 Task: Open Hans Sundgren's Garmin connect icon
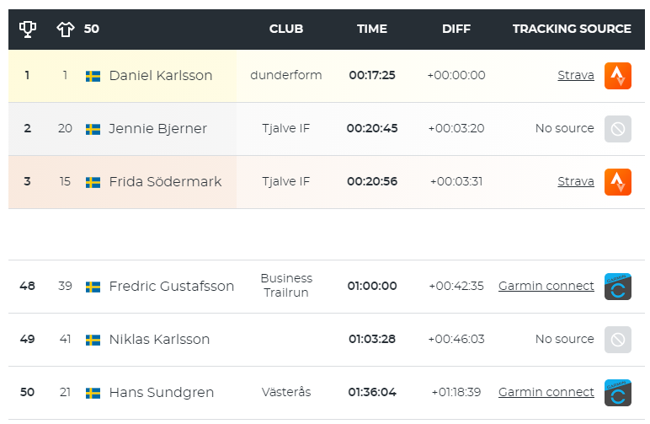pyautogui.click(x=618, y=393)
